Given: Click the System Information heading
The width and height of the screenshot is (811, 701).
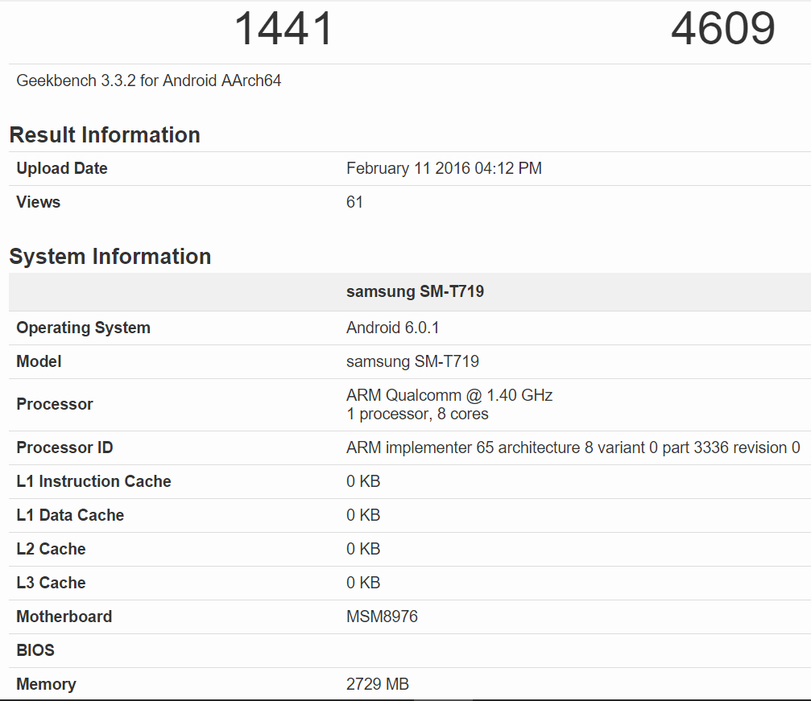Looking at the screenshot, I should pyautogui.click(x=110, y=257).
